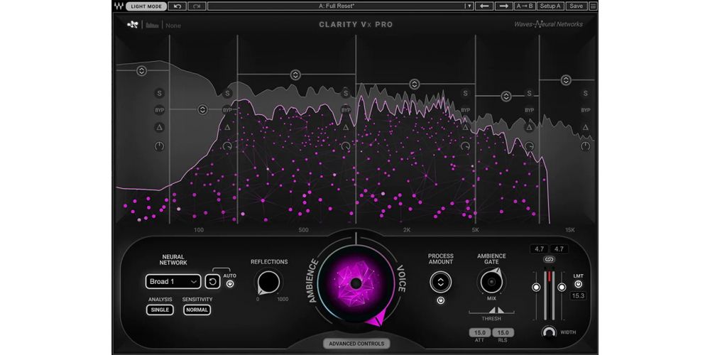
Task: Click band 6 level up/down handle
Action: pyautogui.click(x=566, y=80)
